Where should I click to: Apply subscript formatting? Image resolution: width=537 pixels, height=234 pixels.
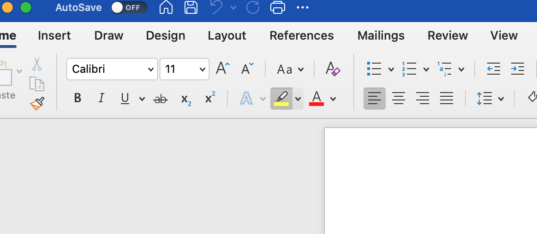pyautogui.click(x=186, y=98)
